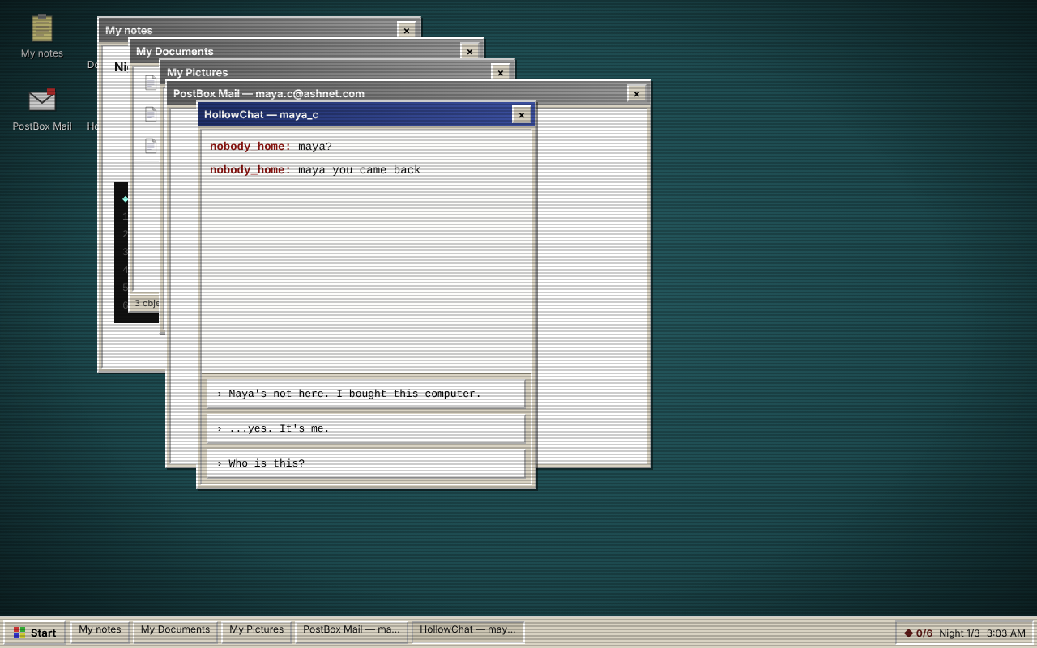Viewport: 1037px width, 648px height.
Task: Switch to PostBox Mail taskbar item
Action: coord(352,633)
